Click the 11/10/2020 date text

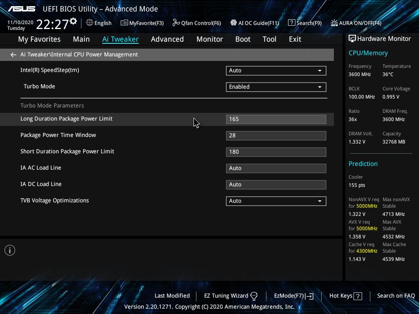20,22
